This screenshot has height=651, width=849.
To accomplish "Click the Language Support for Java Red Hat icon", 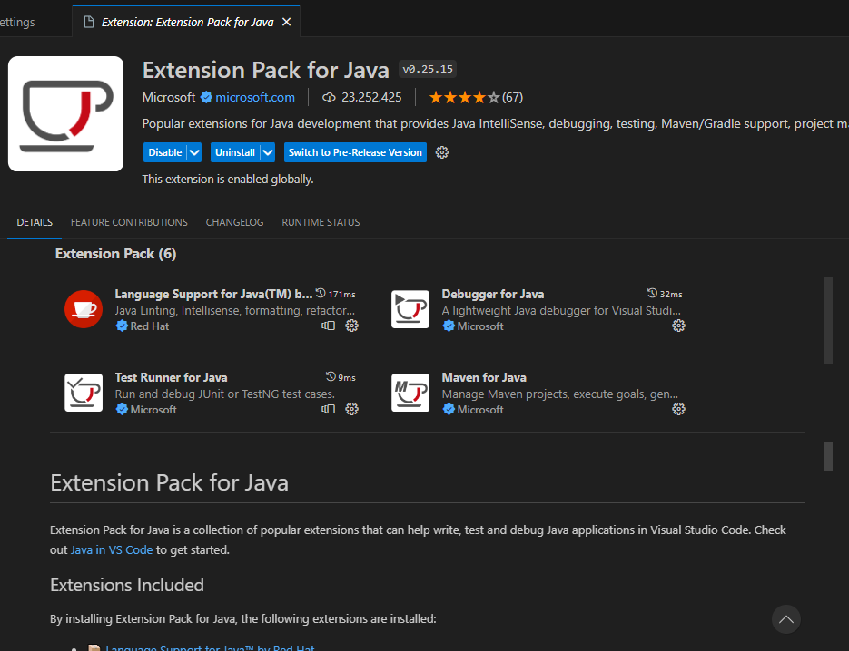I will click(84, 309).
